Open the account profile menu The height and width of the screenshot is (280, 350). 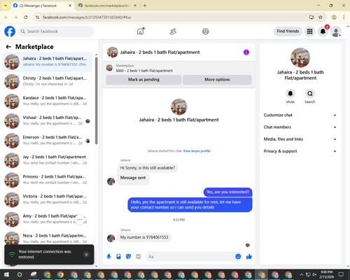tap(336, 31)
